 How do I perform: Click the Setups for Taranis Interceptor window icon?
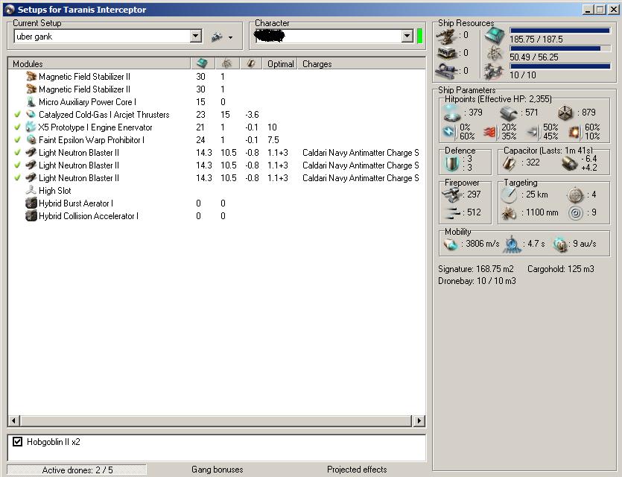10,9
